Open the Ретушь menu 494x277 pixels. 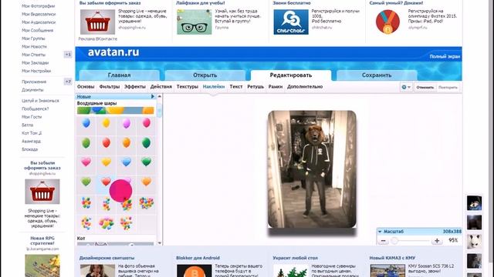click(x=255, y=87)
